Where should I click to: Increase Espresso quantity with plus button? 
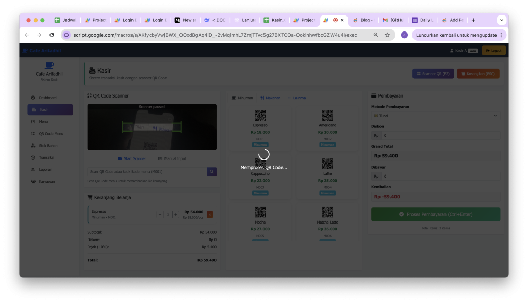coord(175,214)
